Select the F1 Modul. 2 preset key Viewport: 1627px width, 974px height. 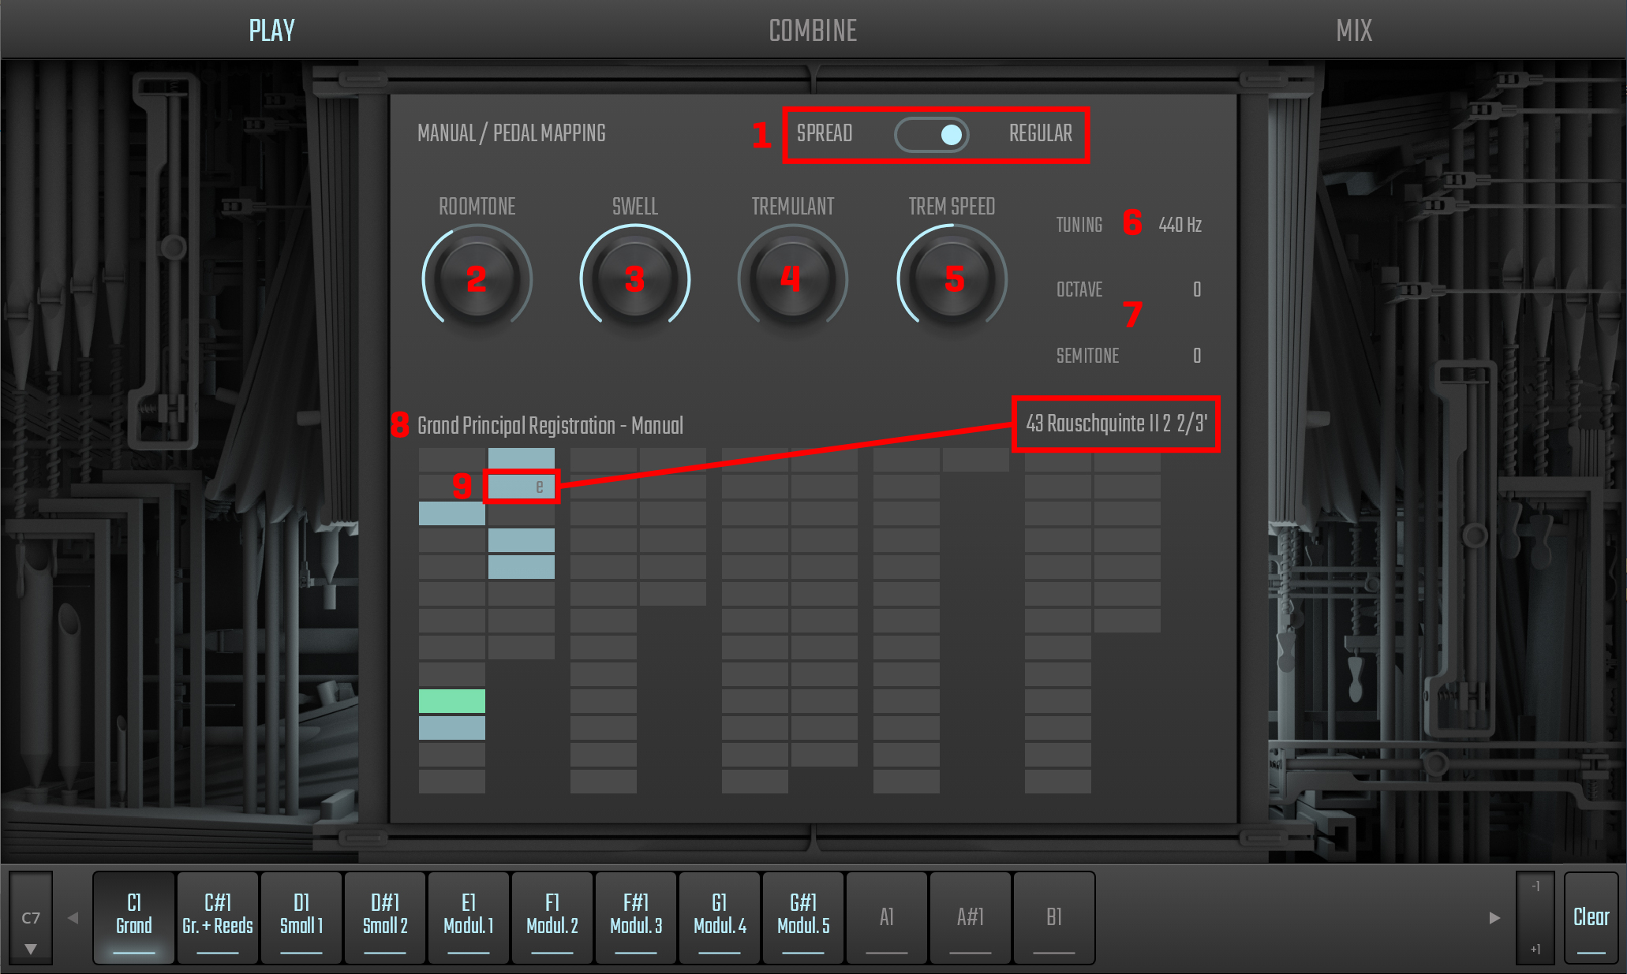pyautogui.click(x=552, y=916)
